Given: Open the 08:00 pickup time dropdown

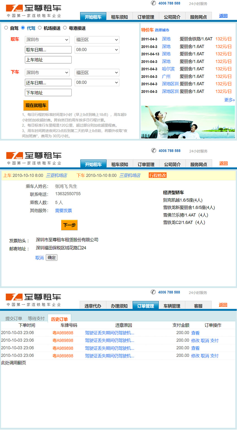Looking at the screenshot, I should click(x=96, y=50).
